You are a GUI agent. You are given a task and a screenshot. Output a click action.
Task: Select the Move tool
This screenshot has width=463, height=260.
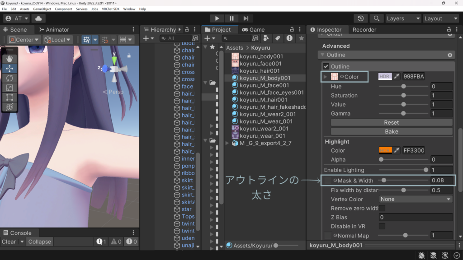(9, 69)
